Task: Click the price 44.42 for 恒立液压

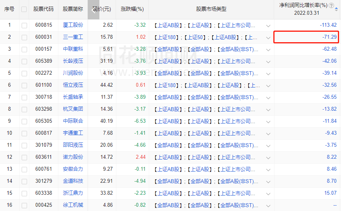Action: 107,85
